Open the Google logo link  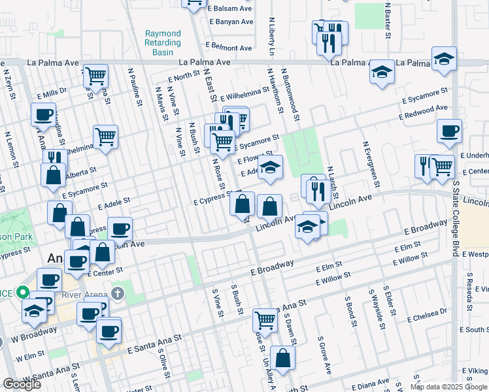click(x=22, y=384)
